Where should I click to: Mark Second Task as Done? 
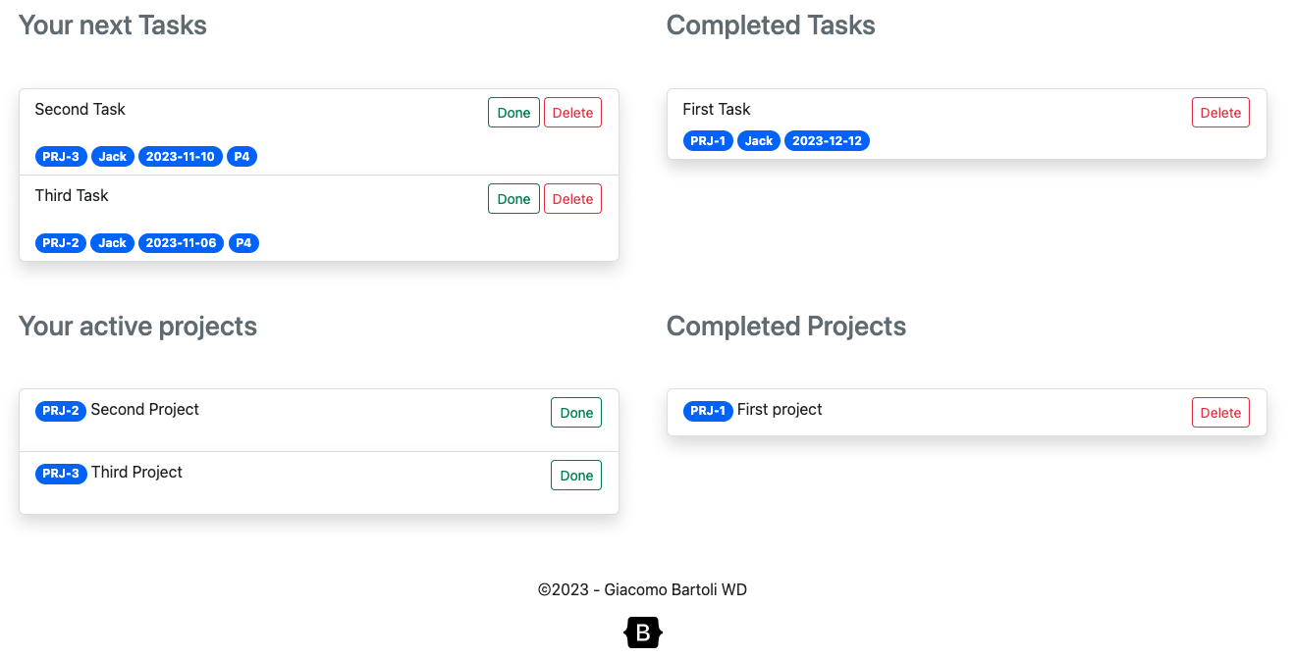click(513, 113)
